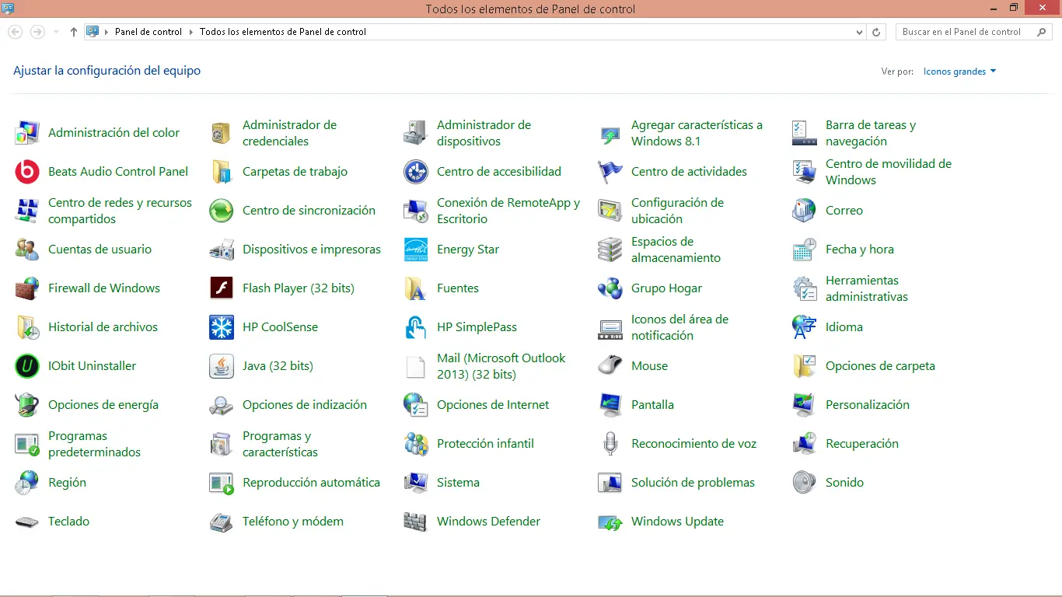Click the Buscar en el Panel de control field
This screenshot has width=1062, height=597.
click(974, 32)
